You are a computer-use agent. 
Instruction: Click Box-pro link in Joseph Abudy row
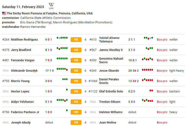point(162,122)
